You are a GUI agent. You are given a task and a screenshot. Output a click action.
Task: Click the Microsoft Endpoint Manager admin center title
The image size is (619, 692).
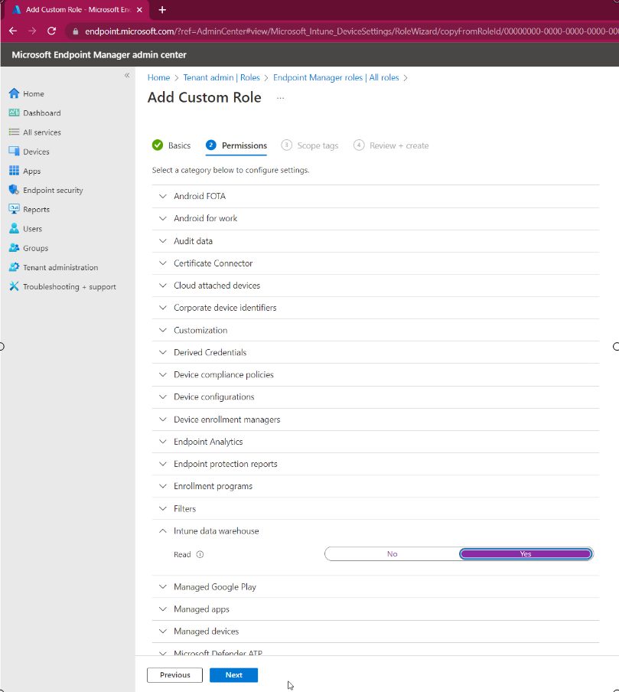99,54
